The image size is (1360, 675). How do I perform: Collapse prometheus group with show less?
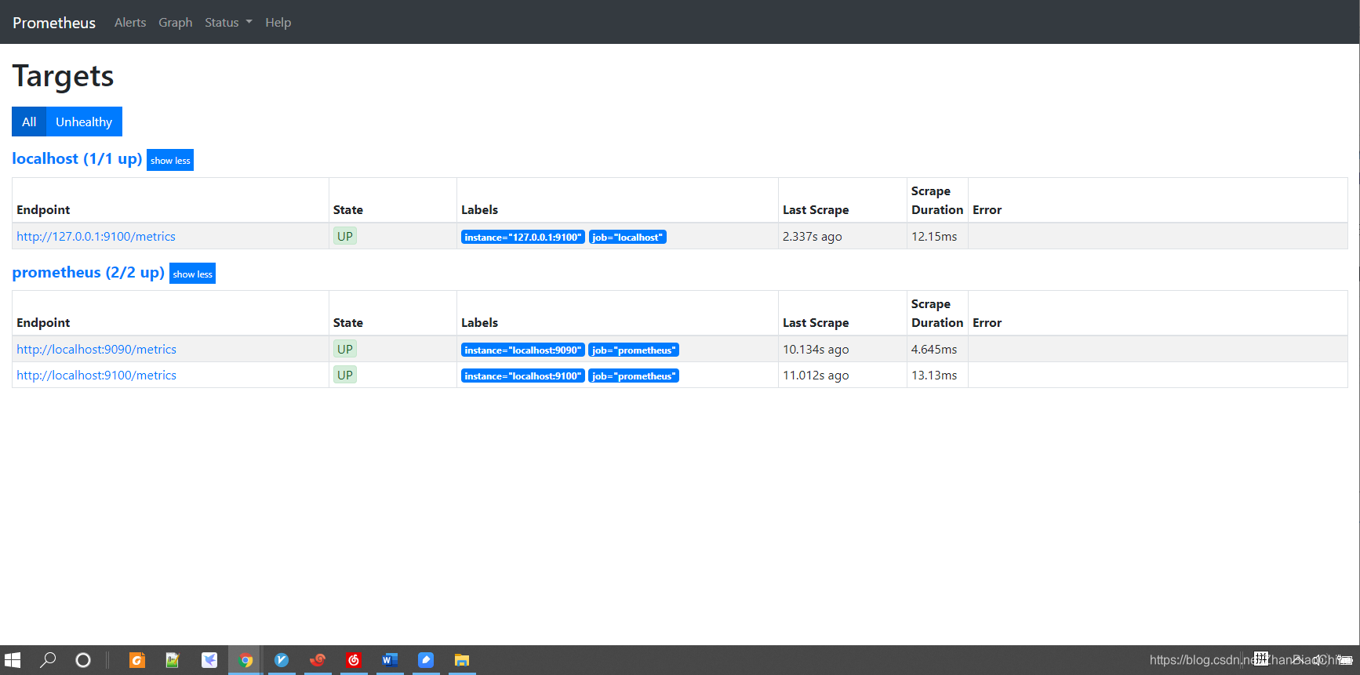coord(192,274)
